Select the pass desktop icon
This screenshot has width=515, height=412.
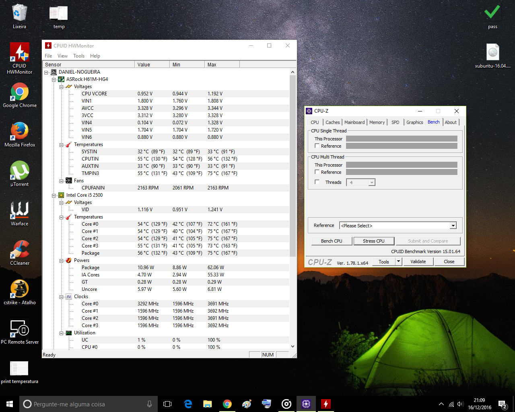pos(492,16)
